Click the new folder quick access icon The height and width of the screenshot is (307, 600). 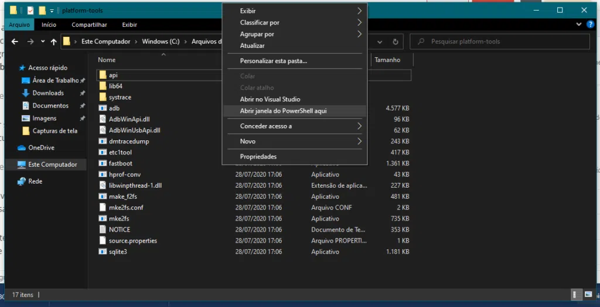tap(42, 11)
